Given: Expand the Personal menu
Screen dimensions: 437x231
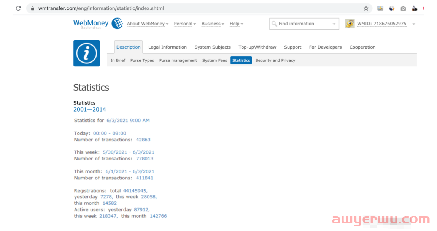Looking at the screenshot, I should 185,24.
